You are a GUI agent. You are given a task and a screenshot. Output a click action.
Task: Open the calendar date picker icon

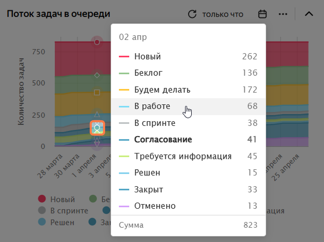[x=262, y=14]
